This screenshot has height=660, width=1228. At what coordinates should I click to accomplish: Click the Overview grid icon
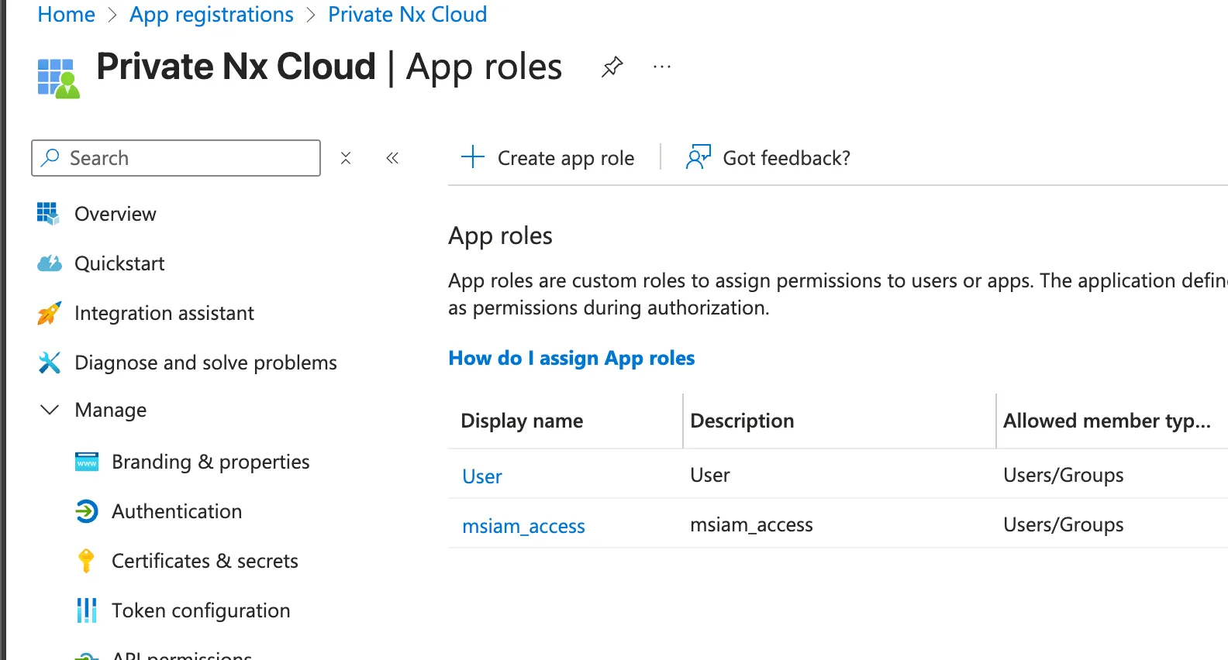pyautogui.click(x=48, y=214)
